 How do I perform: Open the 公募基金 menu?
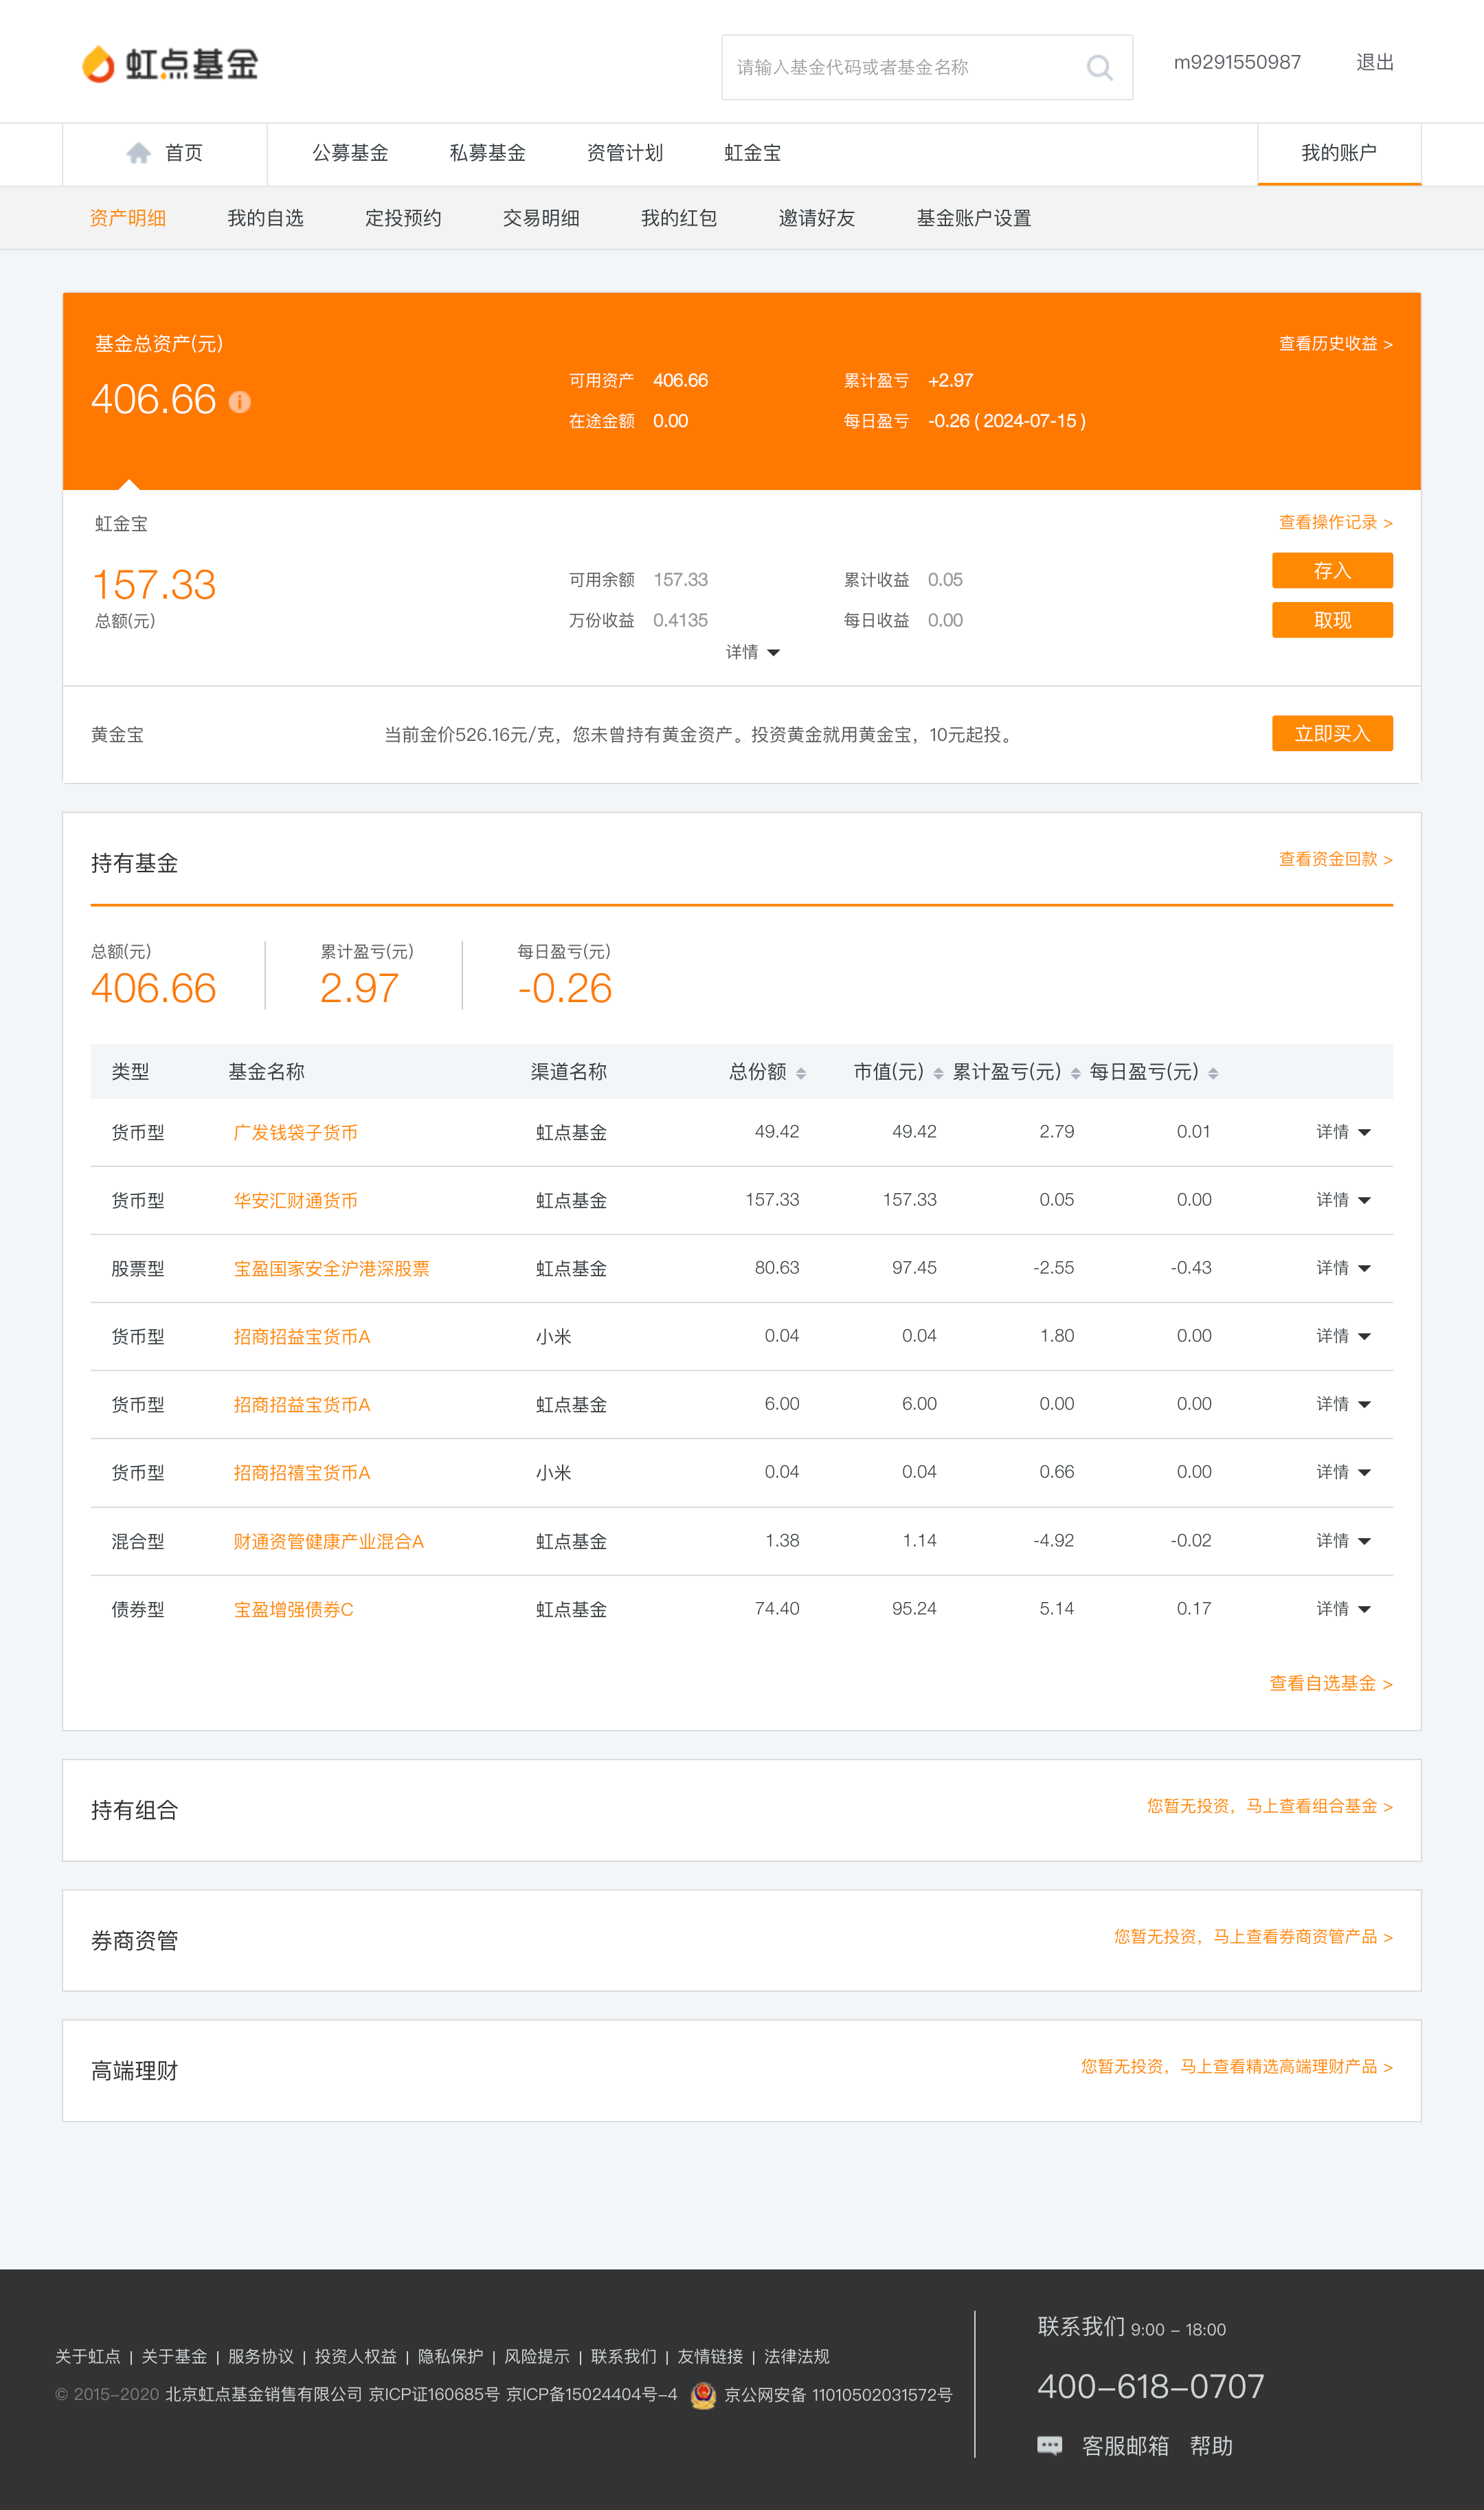(x=350, y=153)
